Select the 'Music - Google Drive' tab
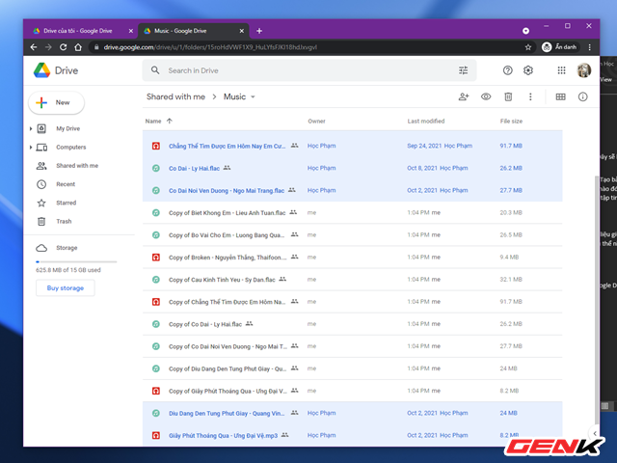 click(x=180, y=31)
